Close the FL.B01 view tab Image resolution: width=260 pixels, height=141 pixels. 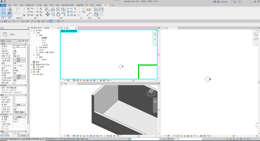point(76,28)
